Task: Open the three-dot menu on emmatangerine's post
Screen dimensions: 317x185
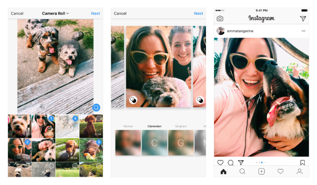Action: point(304,31)
